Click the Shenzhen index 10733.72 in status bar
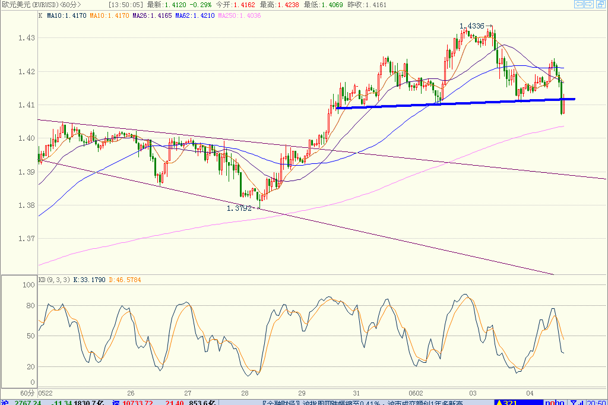This screenshot has width=608, height=405. click(138, 403)
